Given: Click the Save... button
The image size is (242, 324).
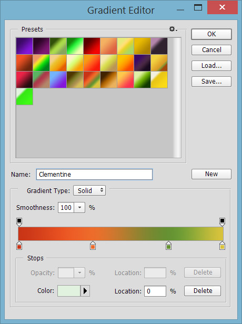Looking at the screenshot, I should click(x=211, y=82).
